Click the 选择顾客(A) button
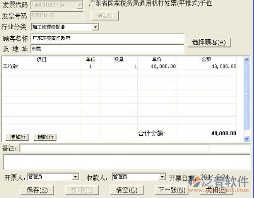254x198 pixels. 209,42
